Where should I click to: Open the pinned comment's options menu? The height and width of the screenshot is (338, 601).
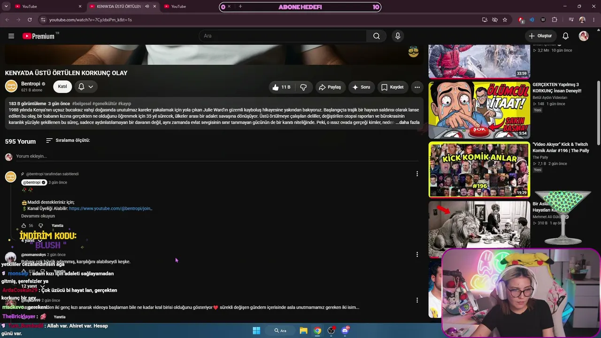coord(417,174)
